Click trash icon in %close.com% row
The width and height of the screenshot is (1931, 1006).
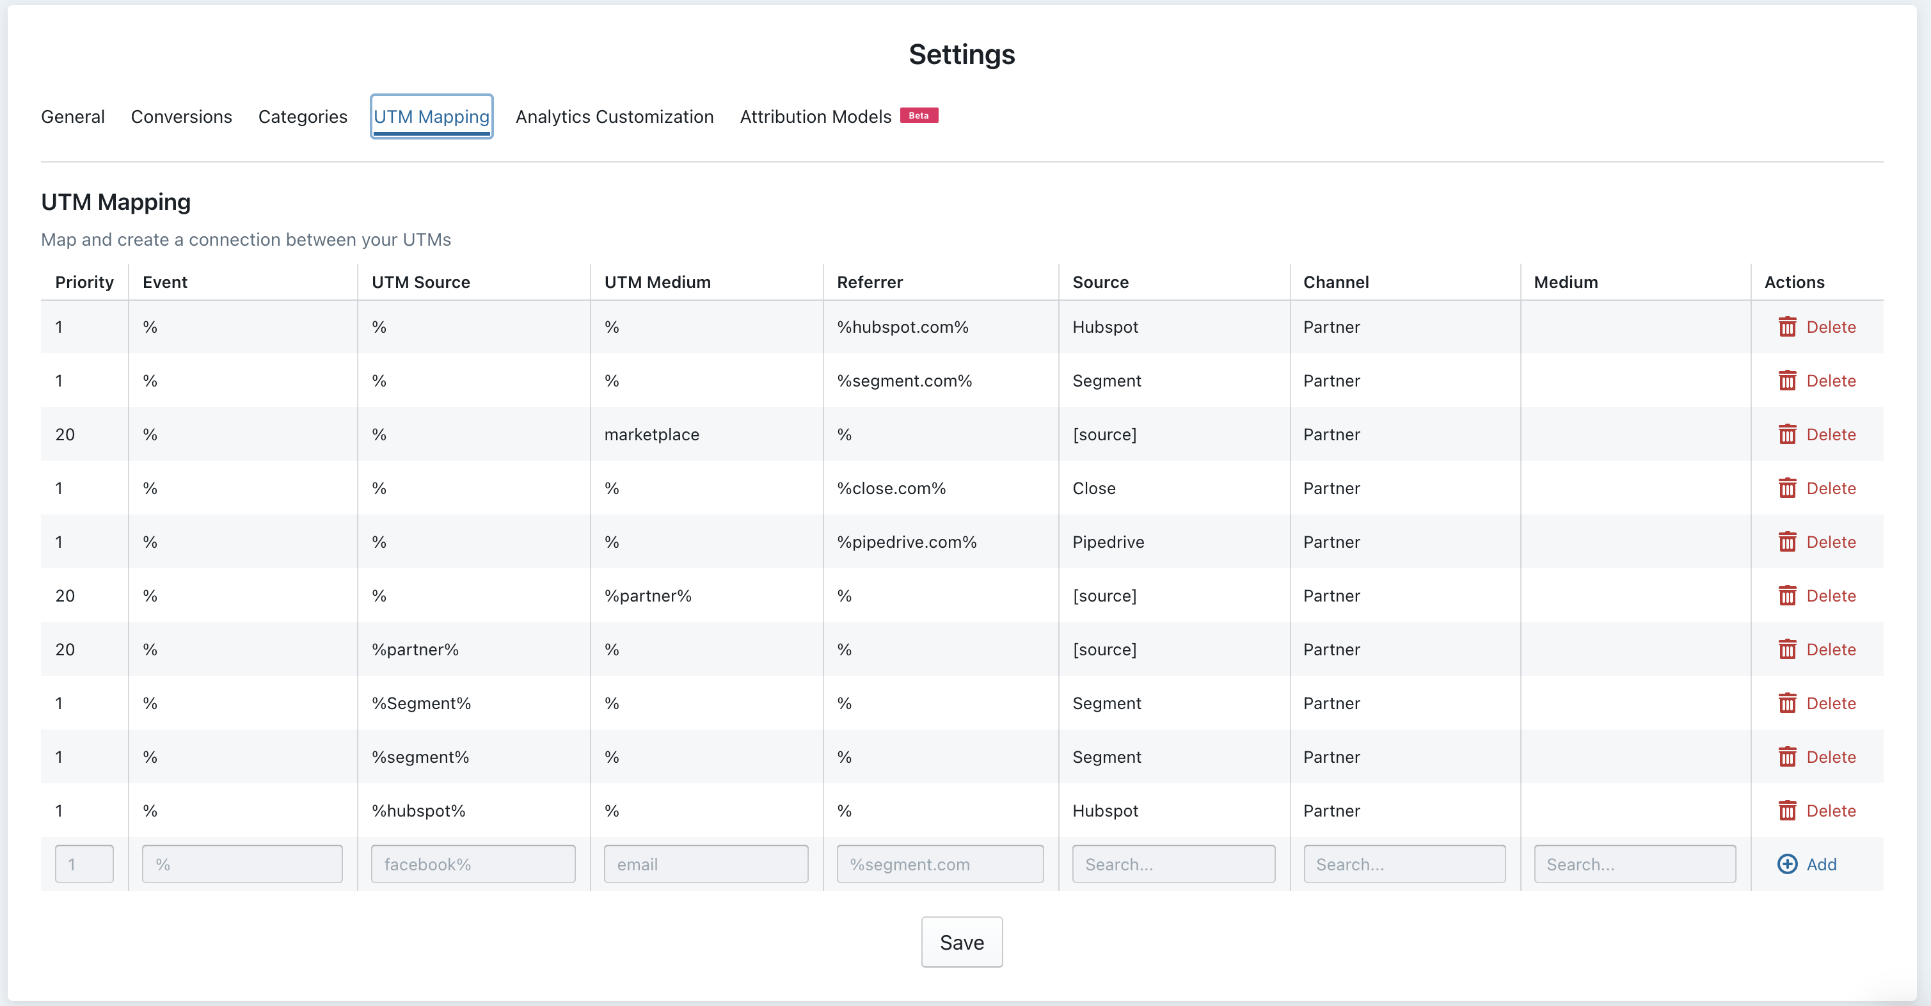[1787, 488]
